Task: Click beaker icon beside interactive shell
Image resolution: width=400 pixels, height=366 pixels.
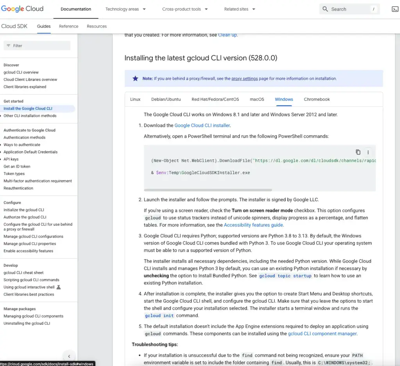Action: (x=59, y=287)
